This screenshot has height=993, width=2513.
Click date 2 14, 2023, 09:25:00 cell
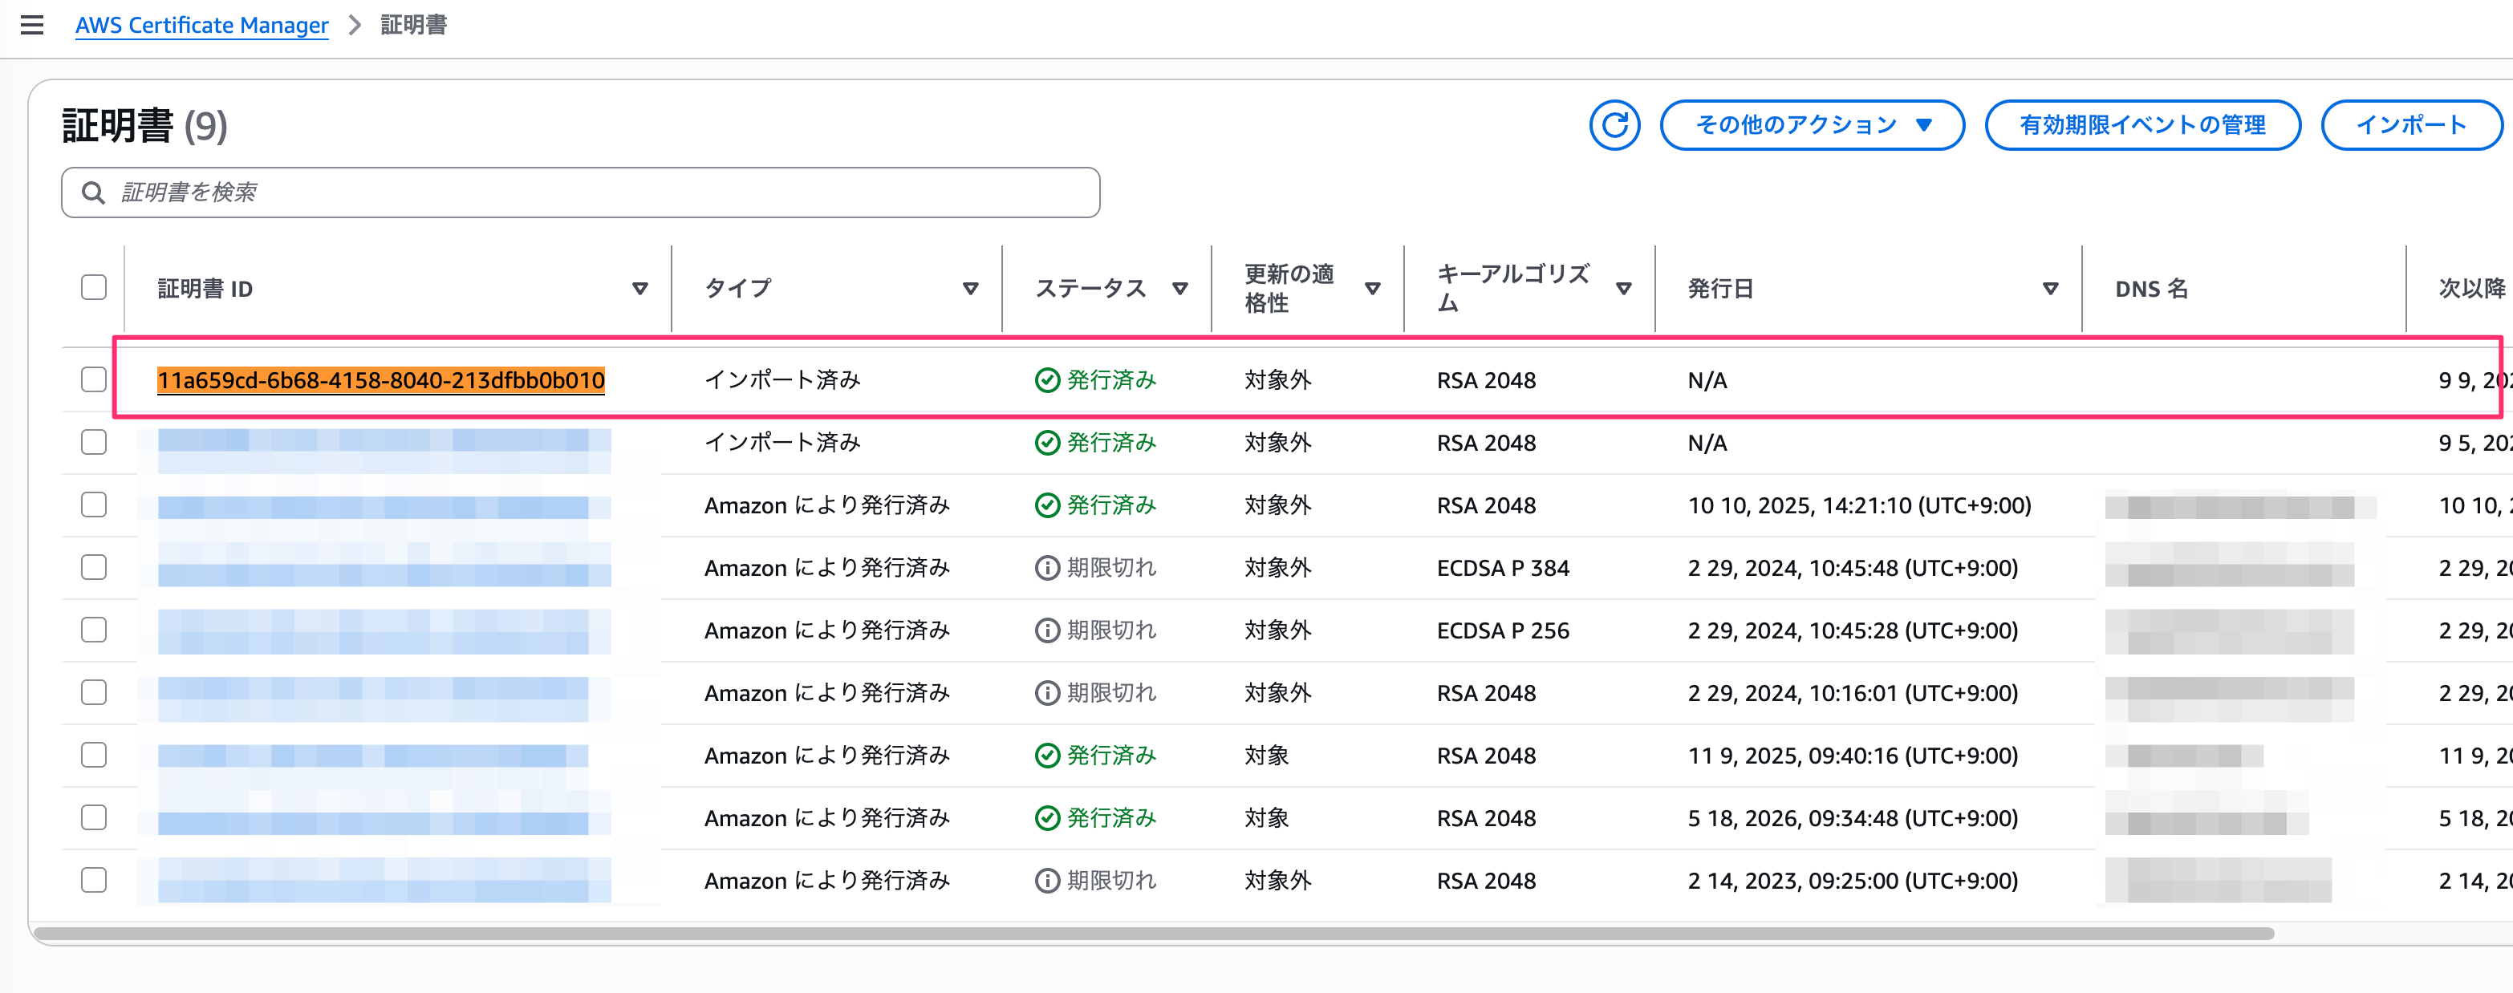[1853, 881]
